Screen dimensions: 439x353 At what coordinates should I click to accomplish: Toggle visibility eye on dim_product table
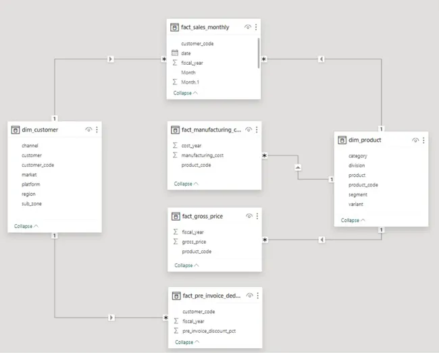[415, 140]
